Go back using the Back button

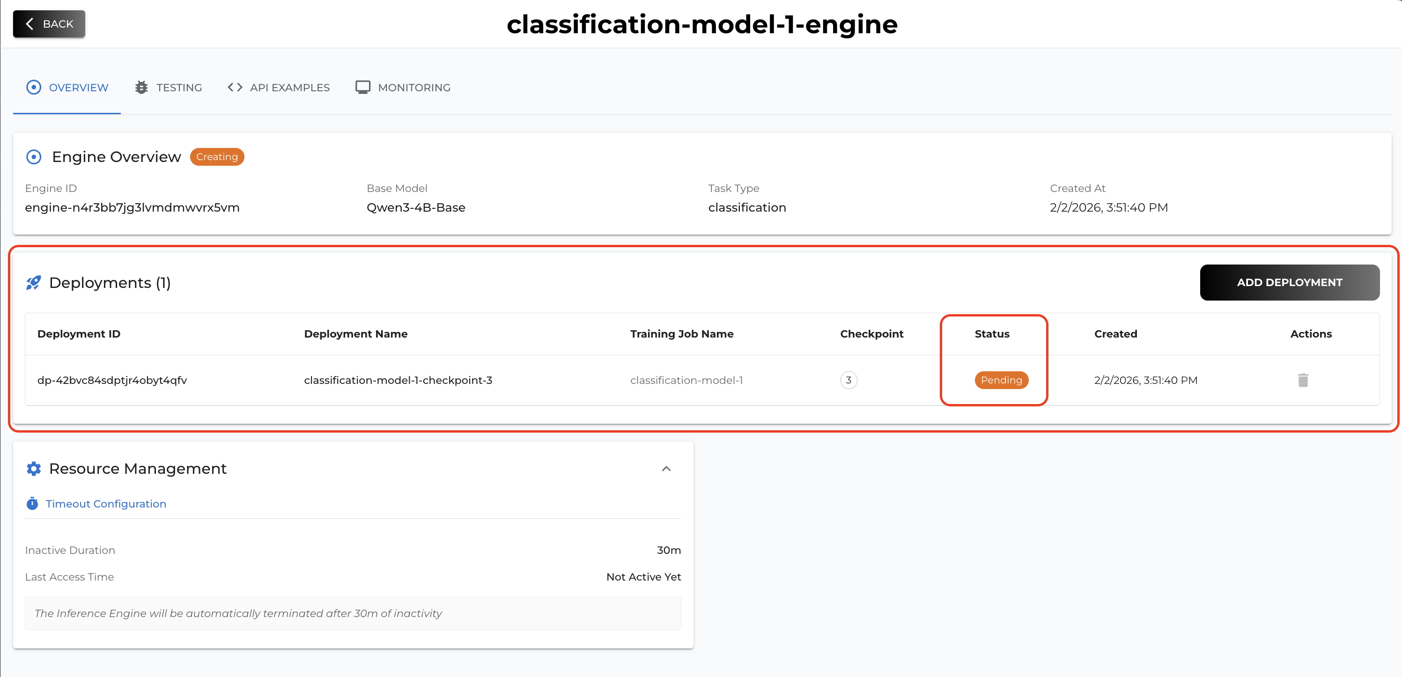49,24
